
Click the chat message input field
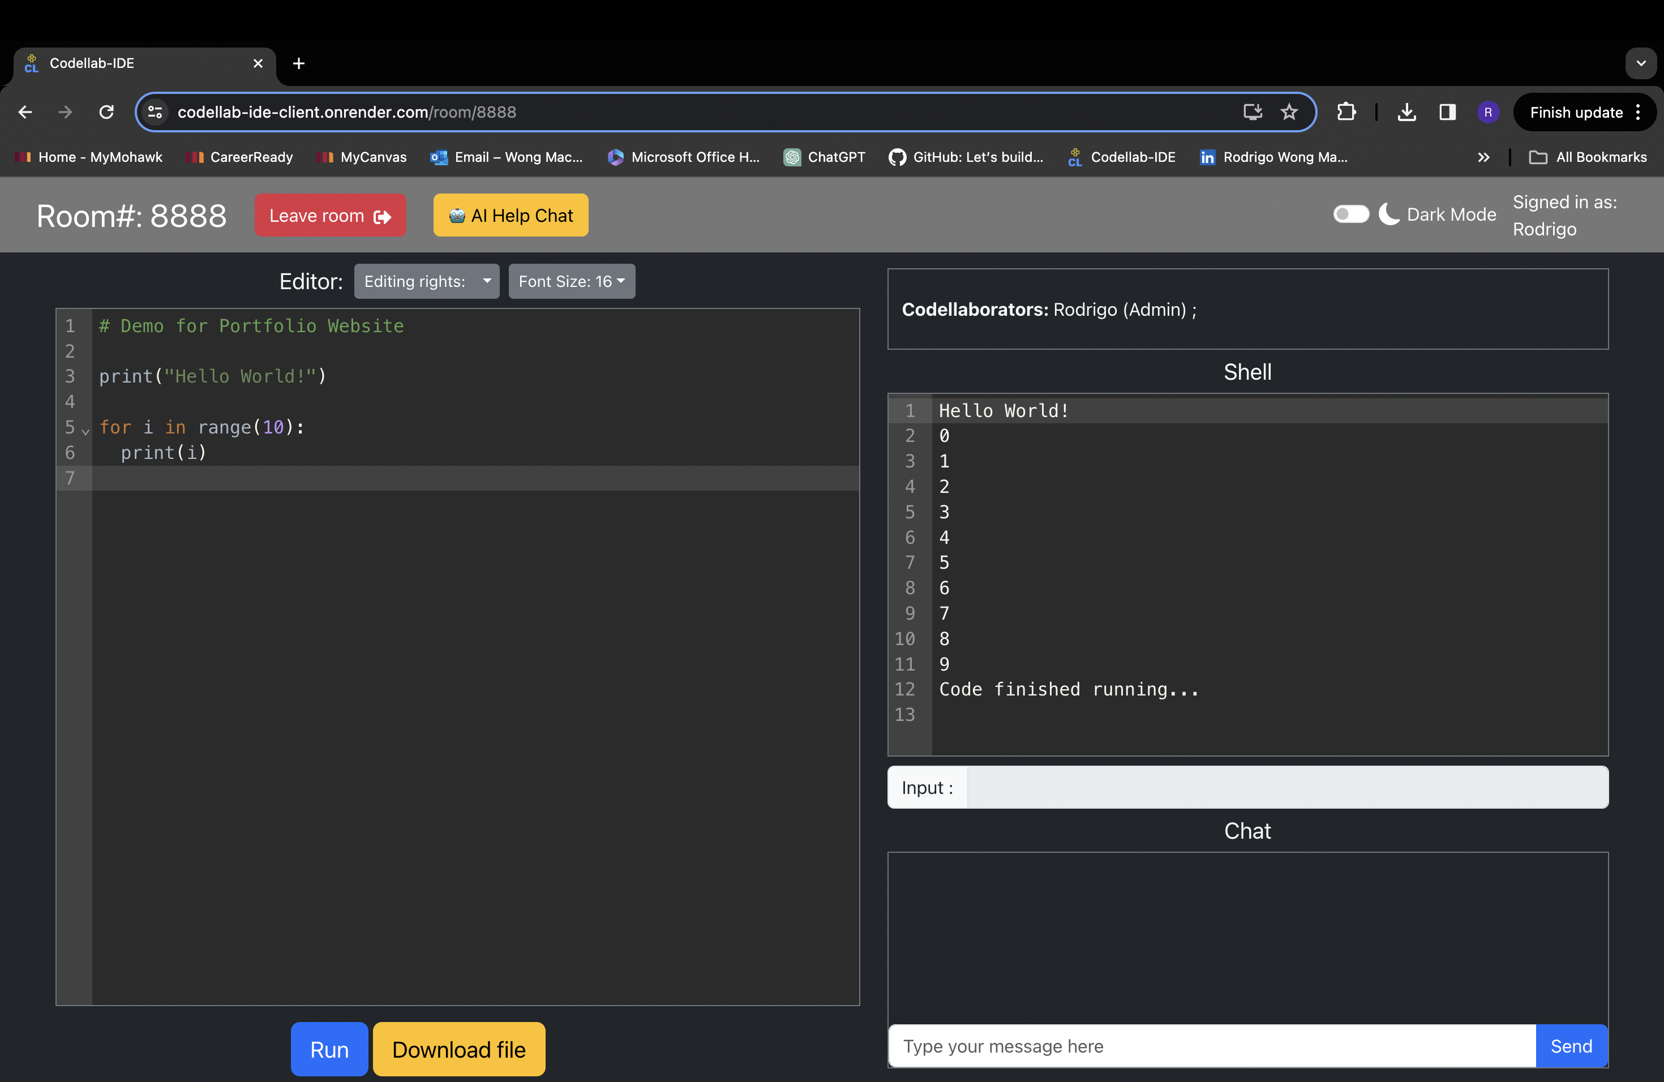click(1211, 1046)
